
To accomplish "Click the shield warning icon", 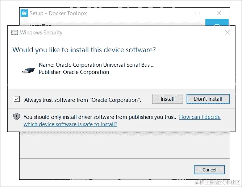I will 17,117.
